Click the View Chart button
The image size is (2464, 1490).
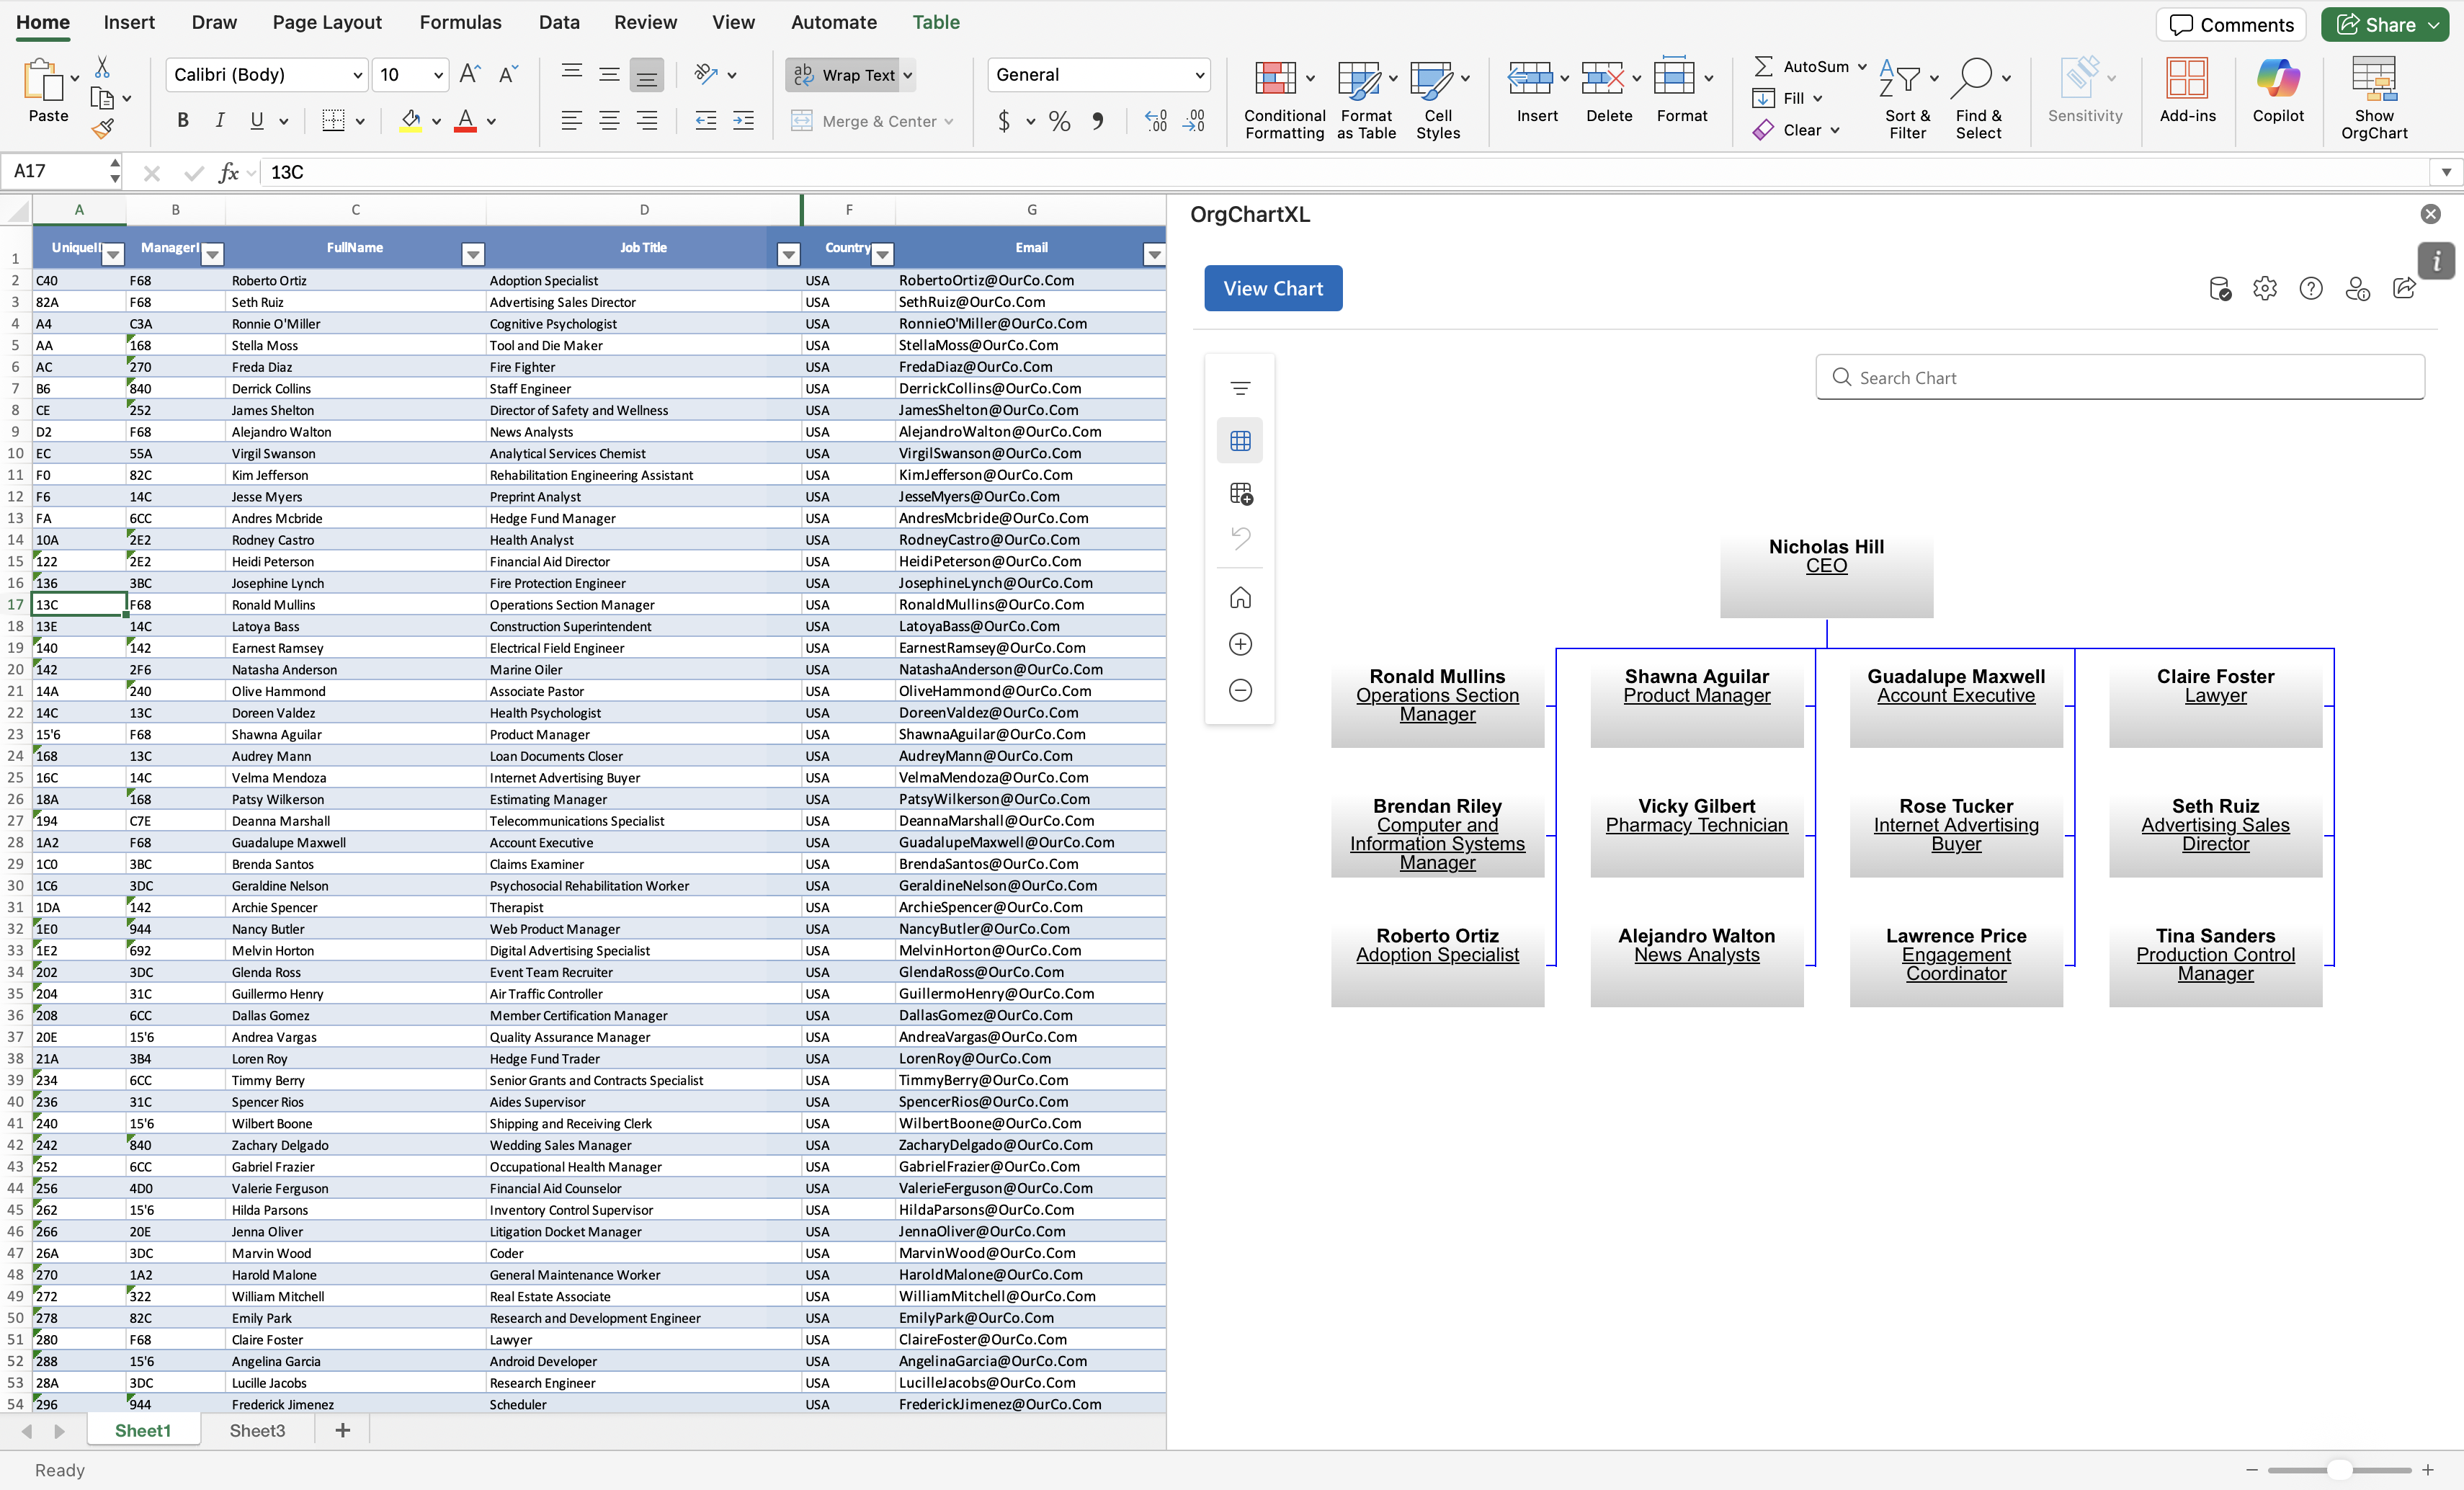click(x=1272, y=289)
